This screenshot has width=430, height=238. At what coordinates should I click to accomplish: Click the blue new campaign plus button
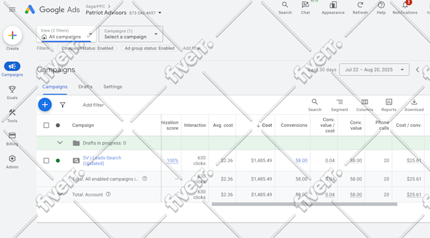(45, 105)
